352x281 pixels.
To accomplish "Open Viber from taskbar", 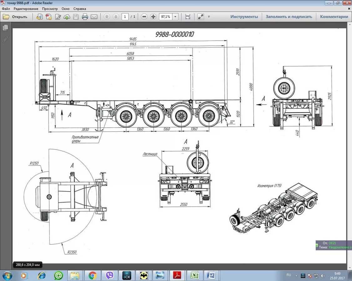I will point(110,275).
